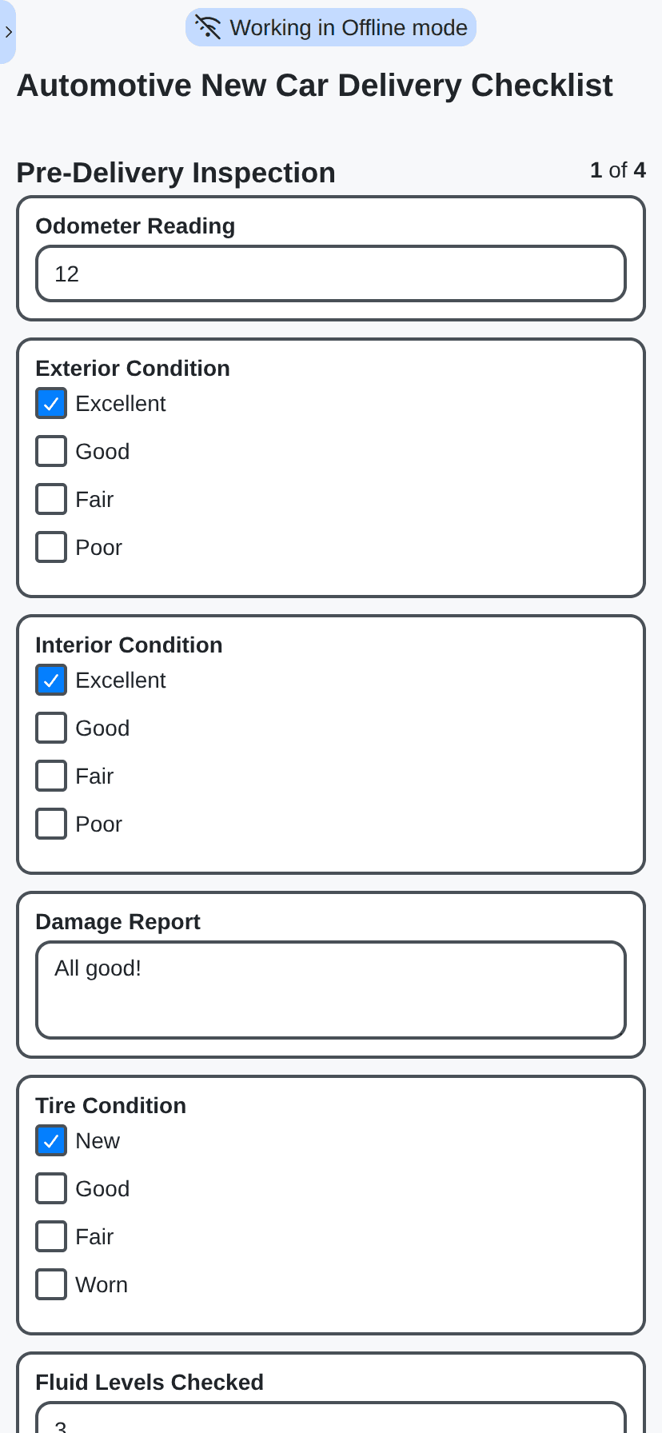Click the Pre-Delivery Inspection heading
662x1433 pixels.
point(175,173)
